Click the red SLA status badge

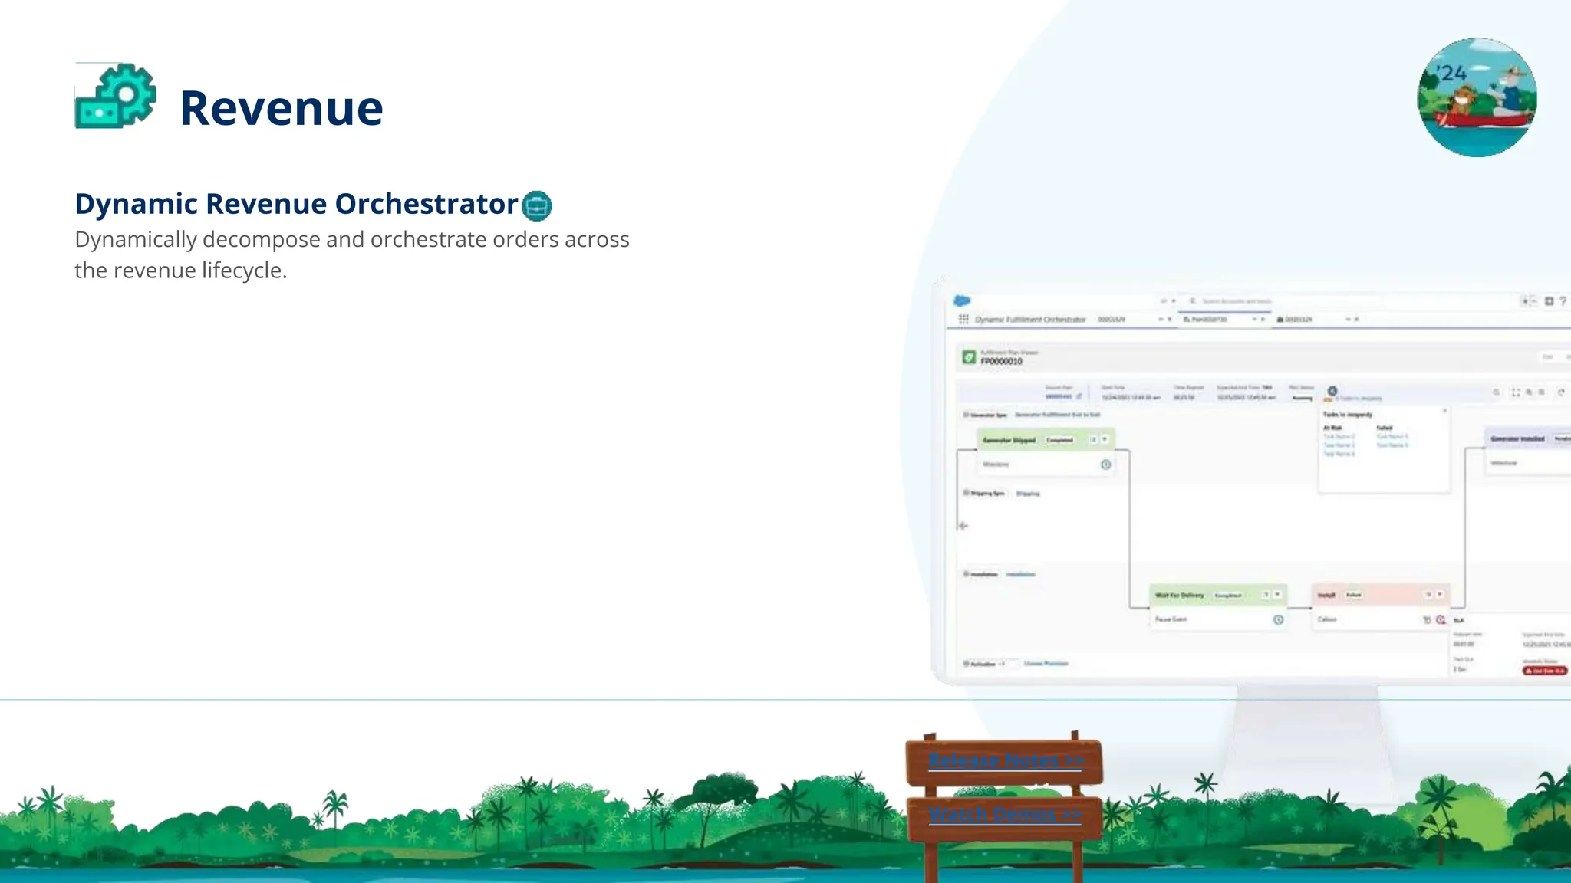coord(1545,671)
